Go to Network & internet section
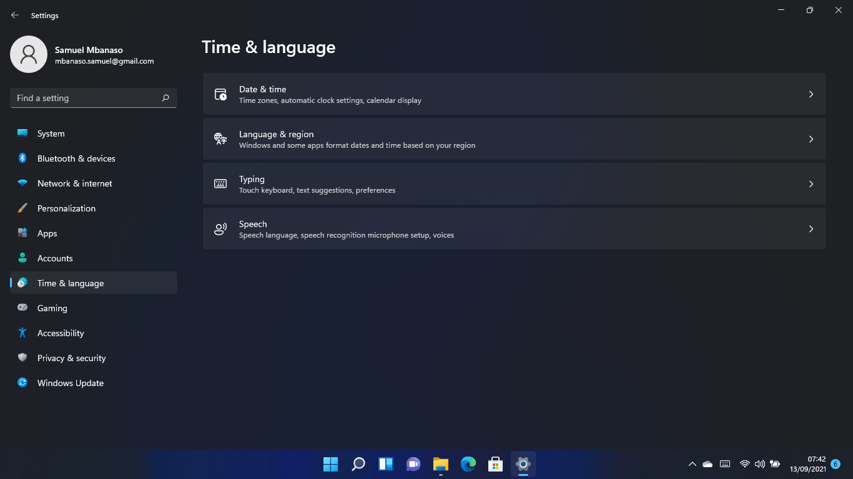 [x=74, y=183]
